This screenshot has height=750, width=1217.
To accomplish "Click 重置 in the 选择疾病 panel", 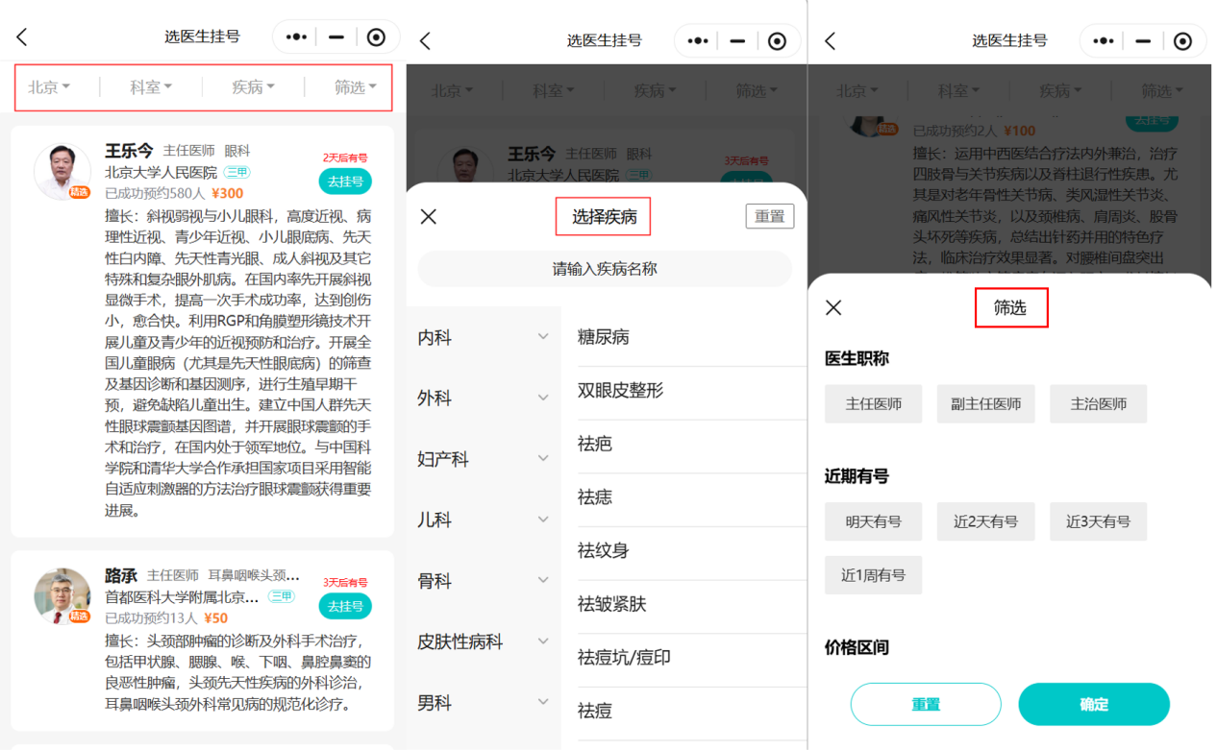I will (770, 216).
